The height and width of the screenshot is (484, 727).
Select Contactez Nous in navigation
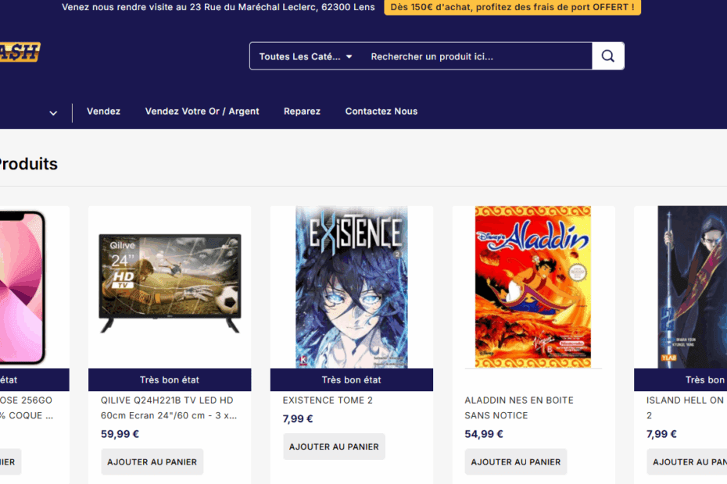click(381, 111)
